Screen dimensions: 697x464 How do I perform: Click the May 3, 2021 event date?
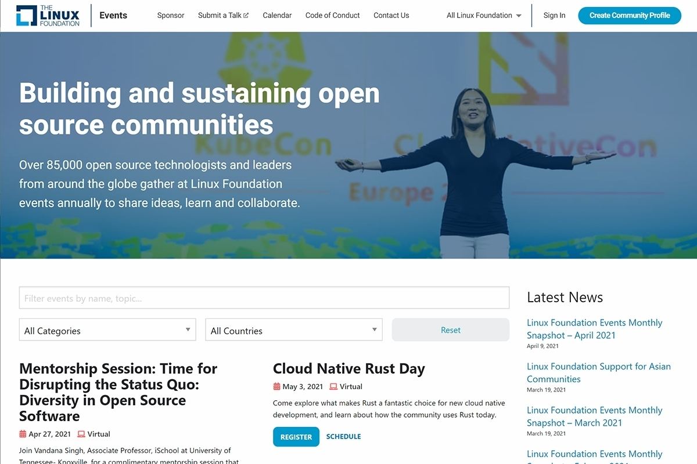tap(303, 386)
